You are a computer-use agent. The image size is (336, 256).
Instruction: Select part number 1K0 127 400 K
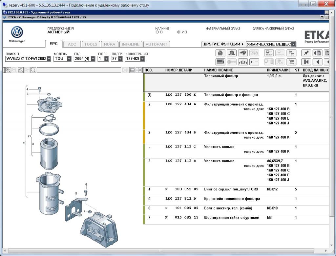point(181,95)
